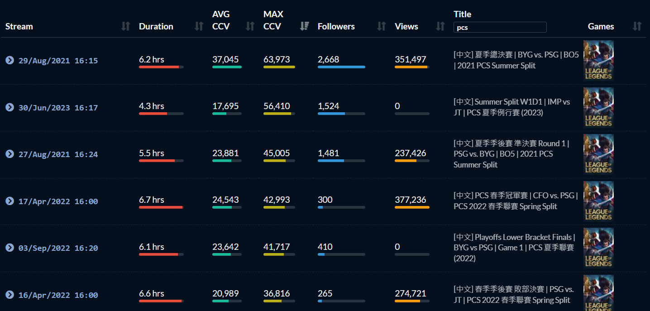Click the 274,721 views value
This screenshot has height=311, width=650.
coord(411,293)
